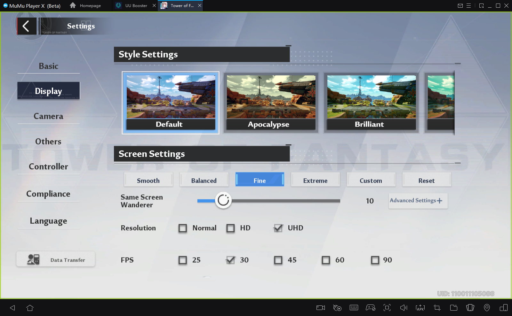Screen dimensions: 512x316
Task: Expand Advanced Settings with plus
Action: tap(418, 201)
